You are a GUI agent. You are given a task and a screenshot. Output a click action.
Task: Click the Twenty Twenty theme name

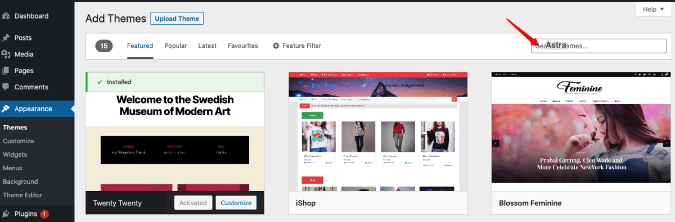118,203
